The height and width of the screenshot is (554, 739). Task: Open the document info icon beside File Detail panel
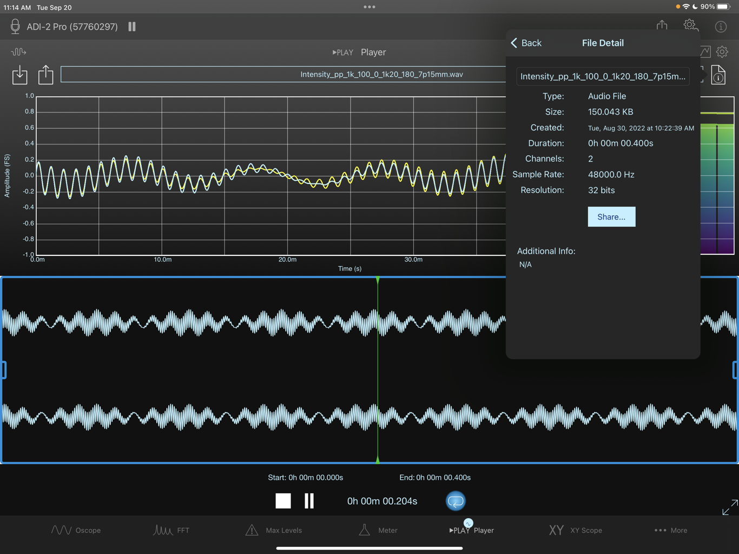point(718,76)
